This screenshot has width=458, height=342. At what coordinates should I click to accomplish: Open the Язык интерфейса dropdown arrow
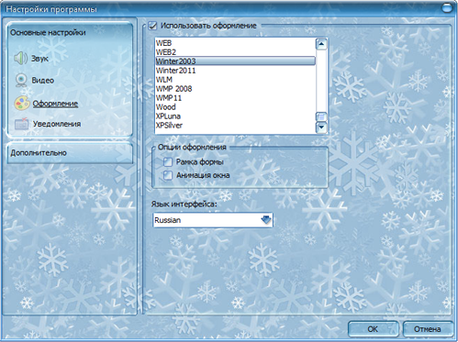[266, 220]
